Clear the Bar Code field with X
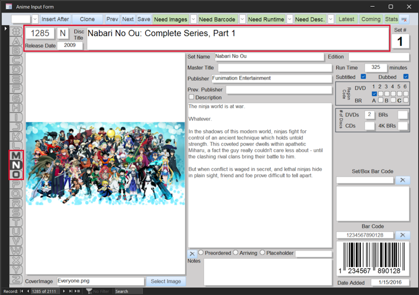This screenshot has width=419, height=295. (403, 235)
